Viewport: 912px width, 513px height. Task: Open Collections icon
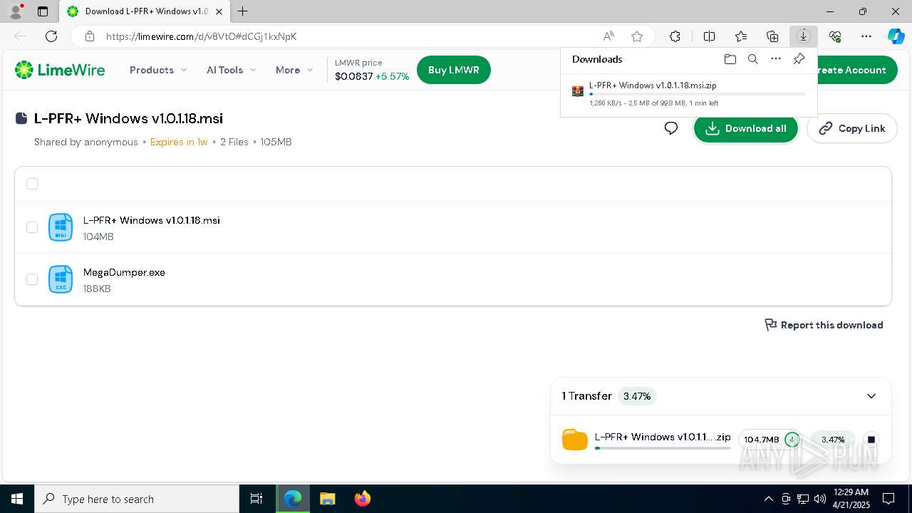pyautogui.click(x=772, y=36)
